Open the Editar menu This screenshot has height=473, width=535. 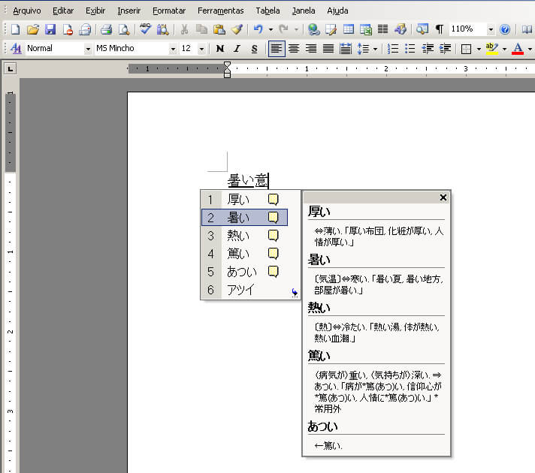click(63, 11)
